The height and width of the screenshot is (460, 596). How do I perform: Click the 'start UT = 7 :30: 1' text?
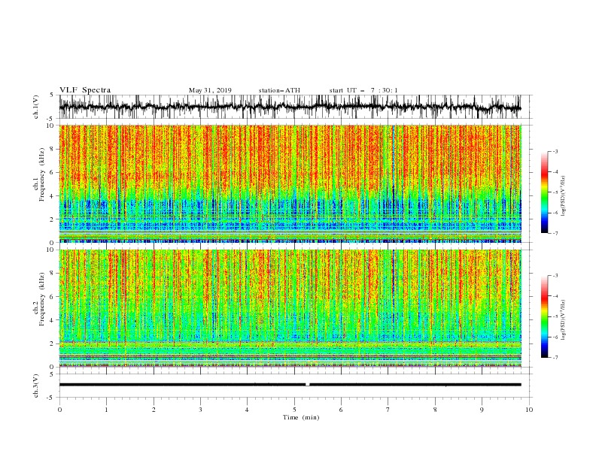click(x=363, y=90)
